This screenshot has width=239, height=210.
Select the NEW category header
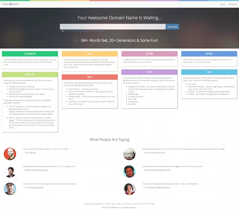90,54
